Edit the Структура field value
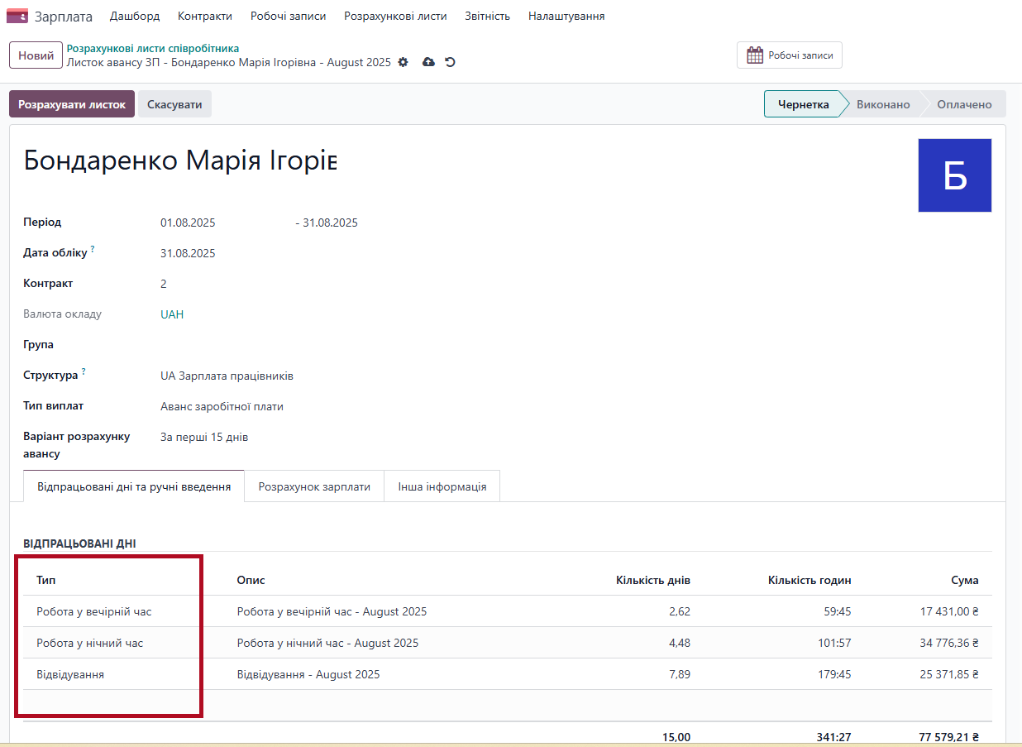This screenshot has width=1022, height=747. coord(227,376)
